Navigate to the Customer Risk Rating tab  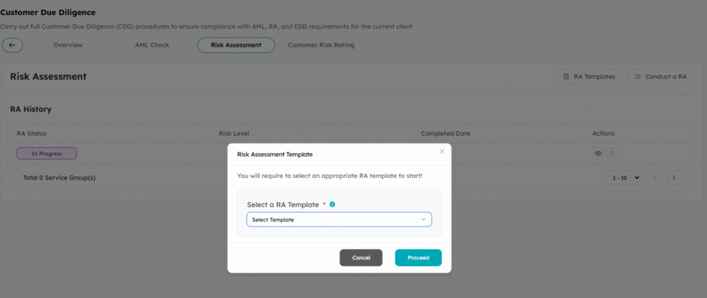click(321, 45)
